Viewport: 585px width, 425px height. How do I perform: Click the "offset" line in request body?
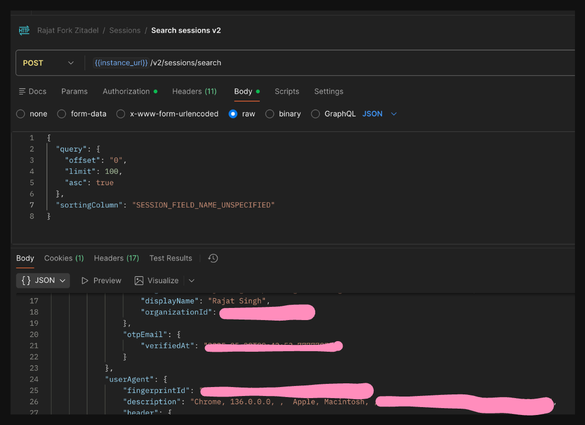96,160
